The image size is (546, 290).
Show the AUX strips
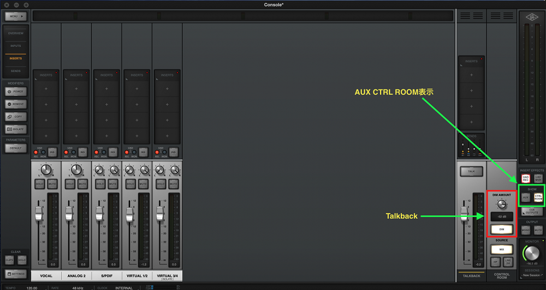pos(526,197)
